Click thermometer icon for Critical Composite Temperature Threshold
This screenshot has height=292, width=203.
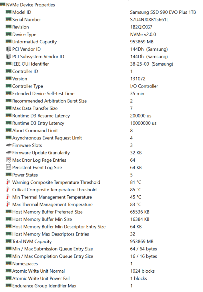click(8, 190)
